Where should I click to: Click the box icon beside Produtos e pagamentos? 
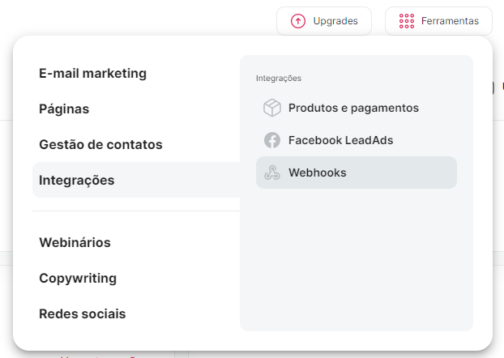[x=271, y=108]
